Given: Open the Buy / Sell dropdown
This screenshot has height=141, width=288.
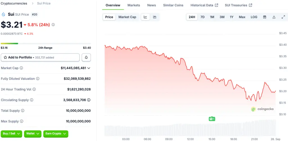Looking at the screenshot, I should point(12,133).
